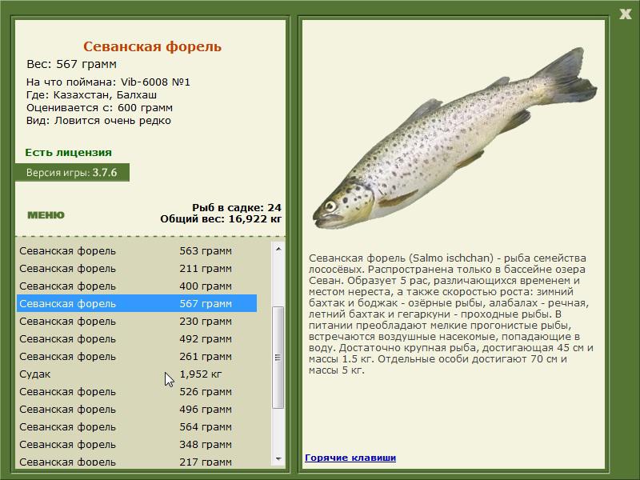Select the 261 грамм trout row
Screen dimensions: 640x480
137,356
